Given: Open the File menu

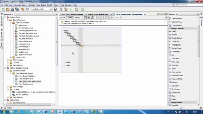Looking at the screenshot, I should pyautogui.click(x=2, y=5).
